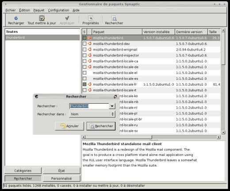Viewport: 230px width, 191px height.
Task: Click Ubuntu logo icon beside mozilla-thunderbird-dev
Action: tap(89, 44)
